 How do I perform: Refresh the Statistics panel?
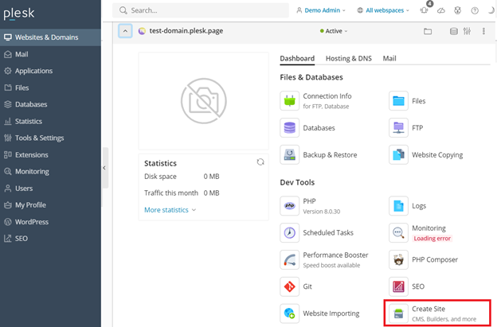(x=260, y=162)
